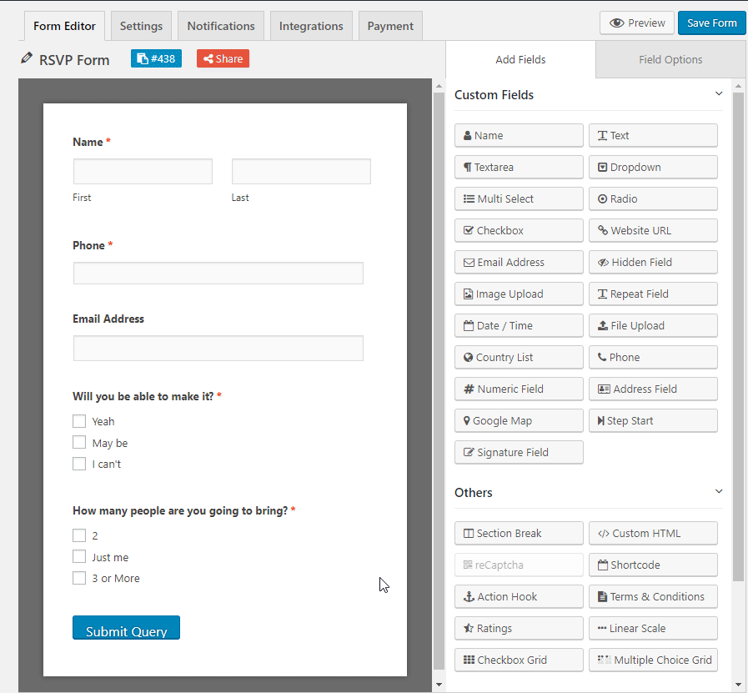Image resolution: width=748 pixels, height=693 pixels.
Task: Add a Signature Field from the panel
Action: [519, 452]
